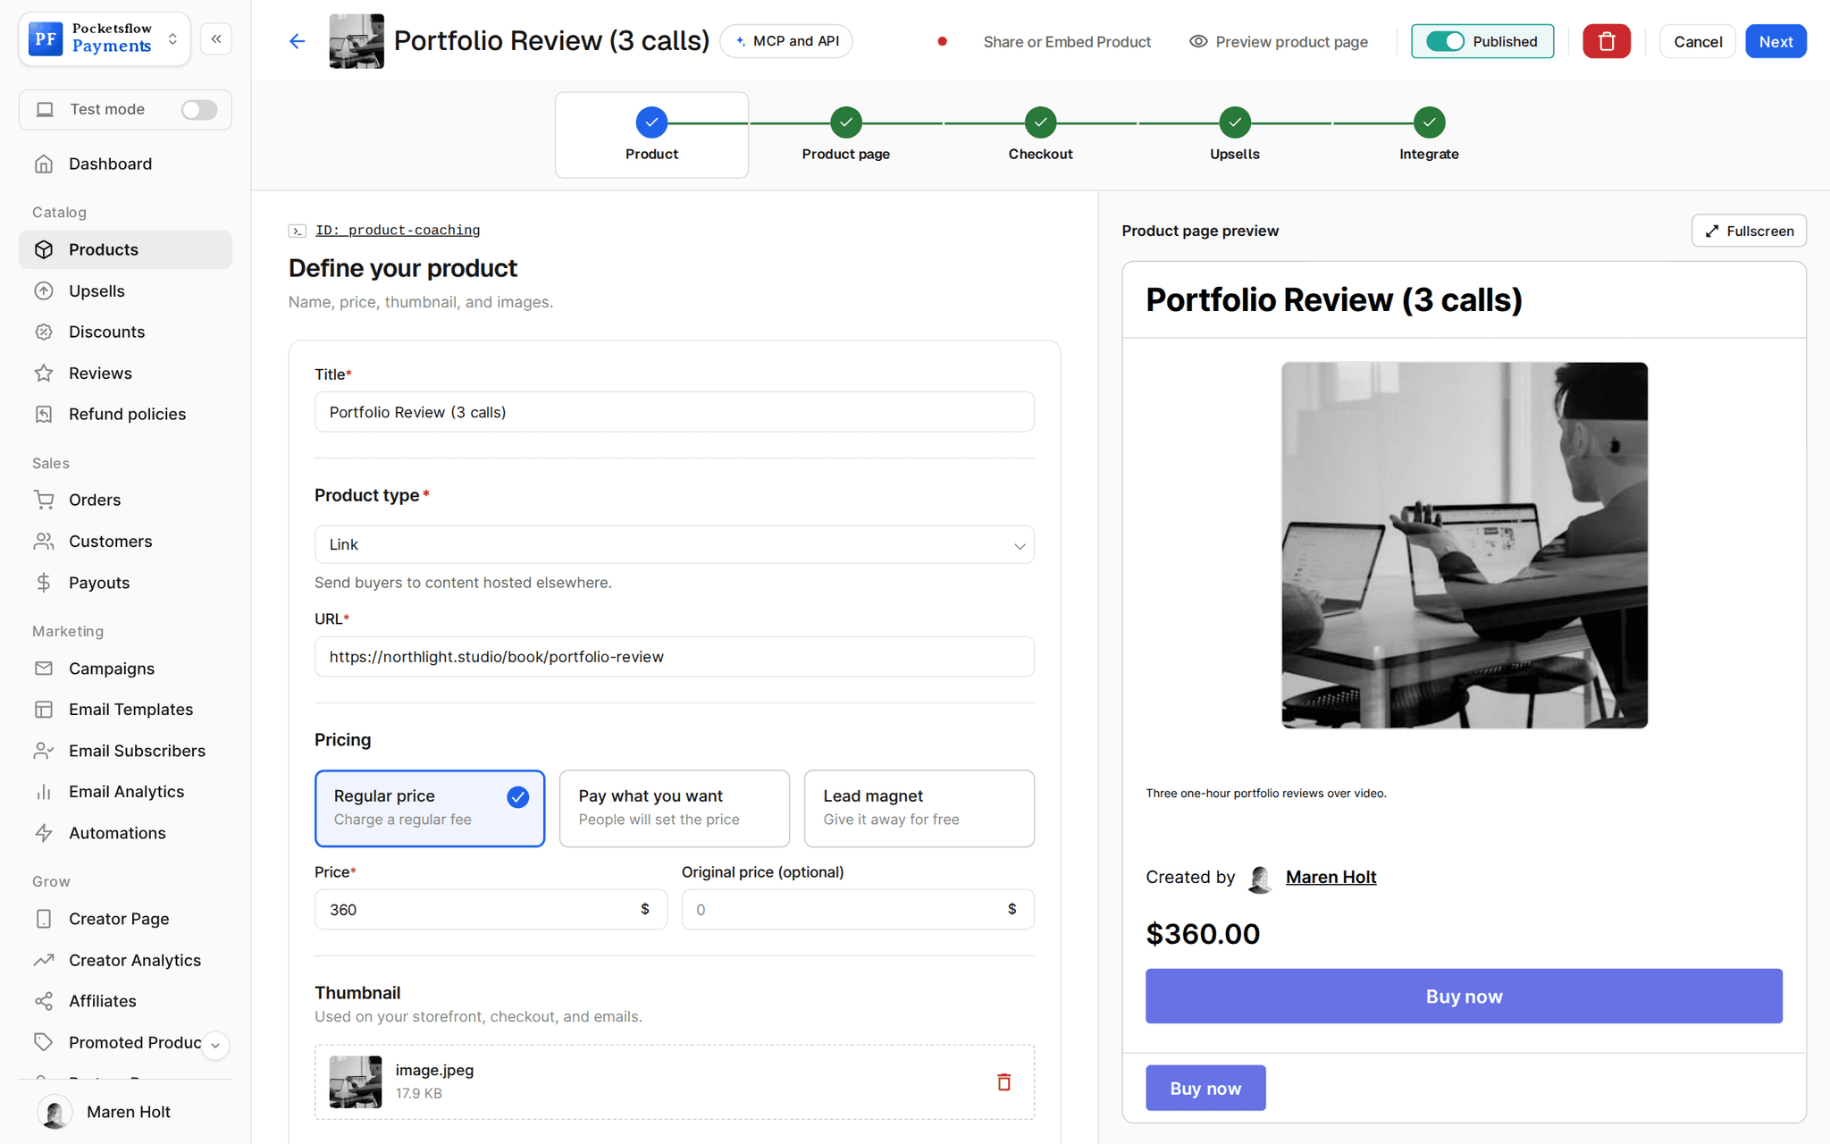Click the red trash delete product button
The height and width of the screenshot is (1144, 1830).
(1606, 41)
